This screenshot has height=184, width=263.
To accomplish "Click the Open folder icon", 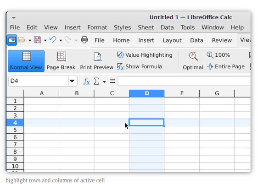I will point(22,40).
